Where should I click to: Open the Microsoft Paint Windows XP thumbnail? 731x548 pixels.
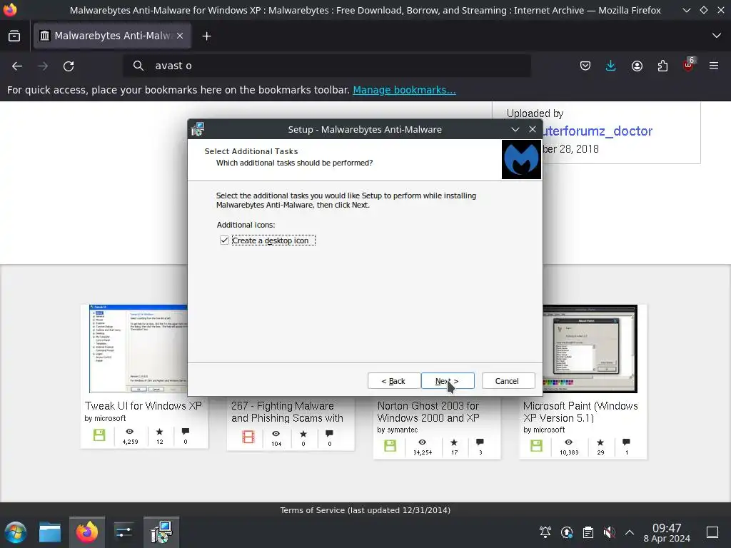point(590,348)
